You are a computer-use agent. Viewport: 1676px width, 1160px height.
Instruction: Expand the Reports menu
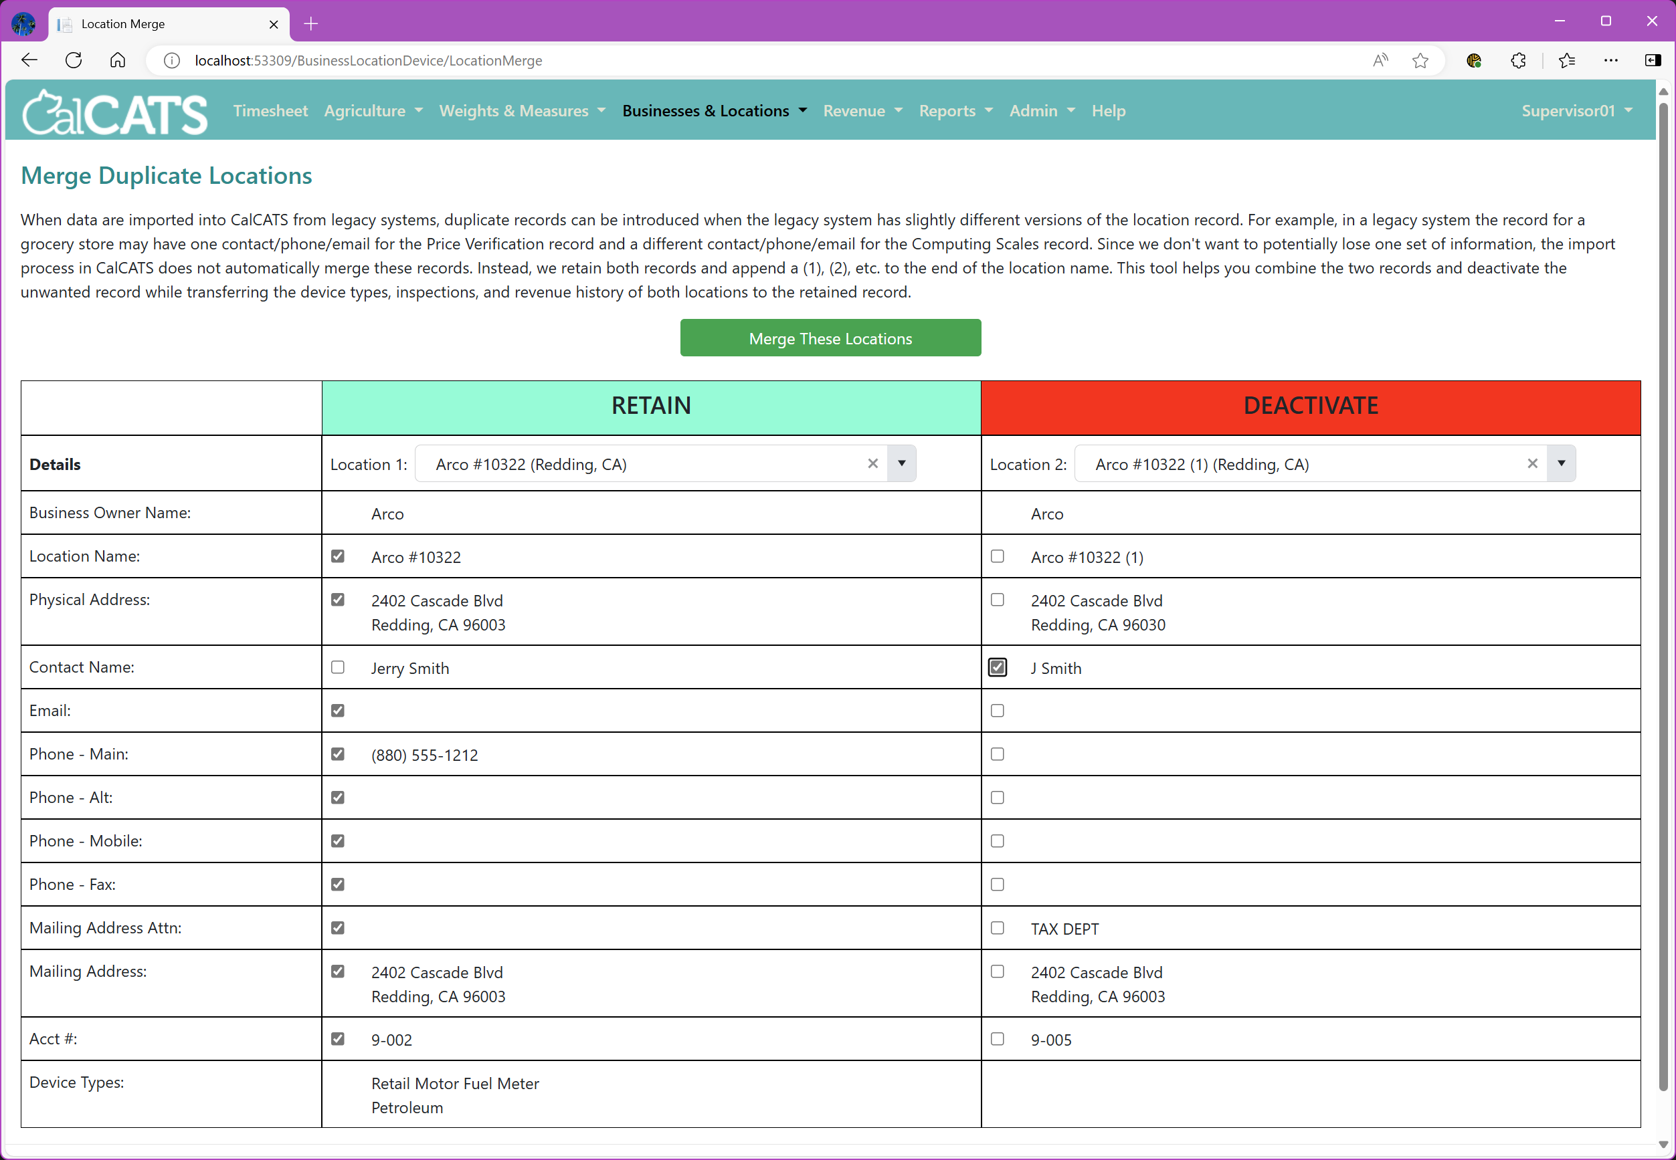pos(955,111)
